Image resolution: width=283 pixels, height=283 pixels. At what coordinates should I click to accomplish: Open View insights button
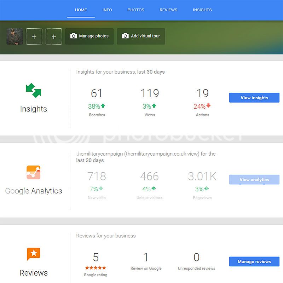point(254,98)
